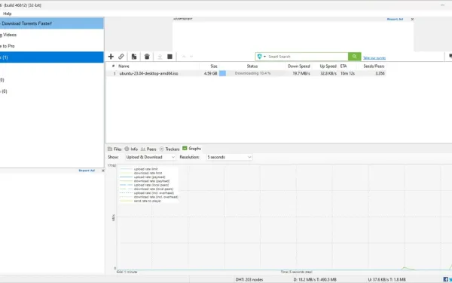Switch to the Graphs tab

(x=191, y=149)
